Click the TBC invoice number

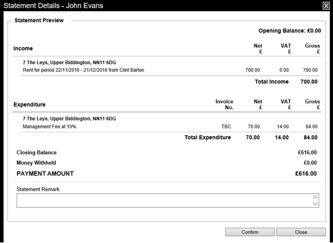(x=226, y=127)
